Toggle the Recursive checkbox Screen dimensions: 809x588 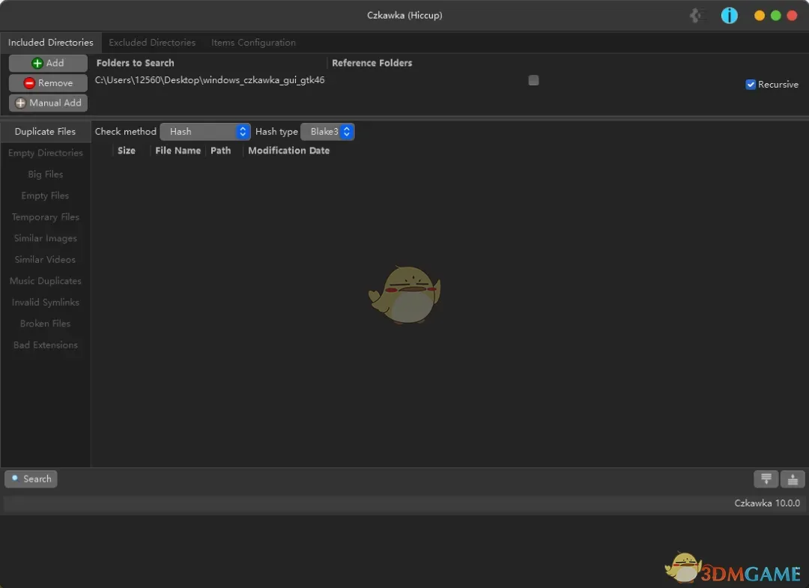[x=751, y=85]
